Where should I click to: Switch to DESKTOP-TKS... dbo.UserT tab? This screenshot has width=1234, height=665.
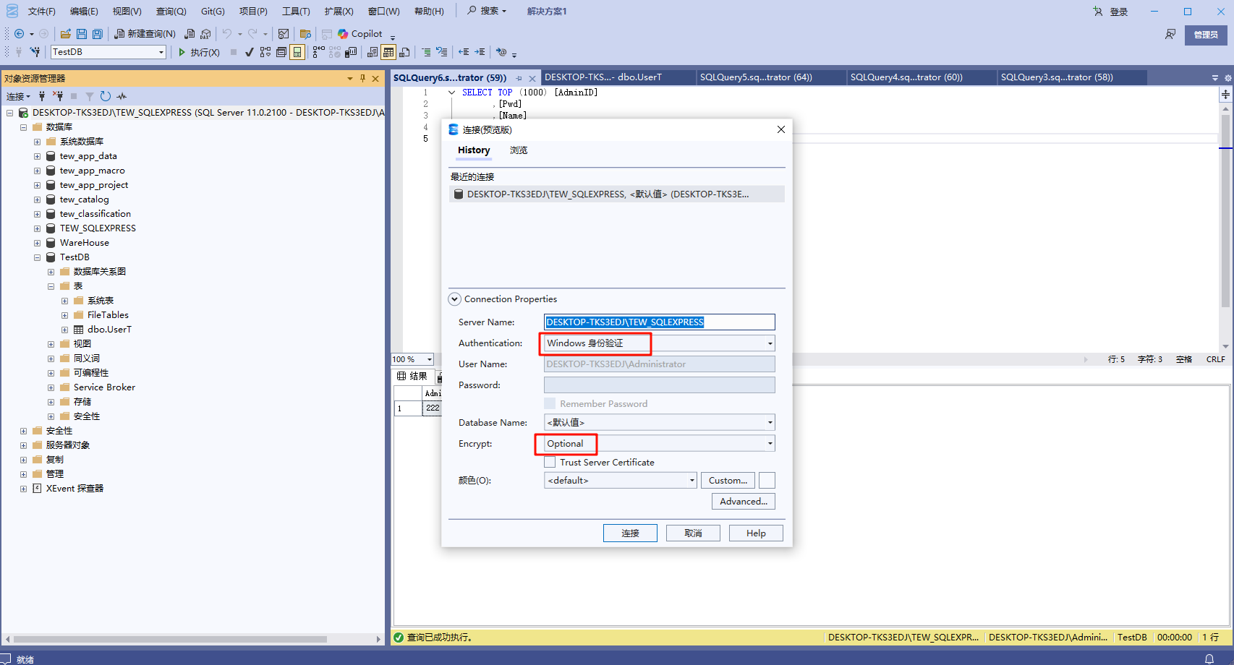point(603,77)
